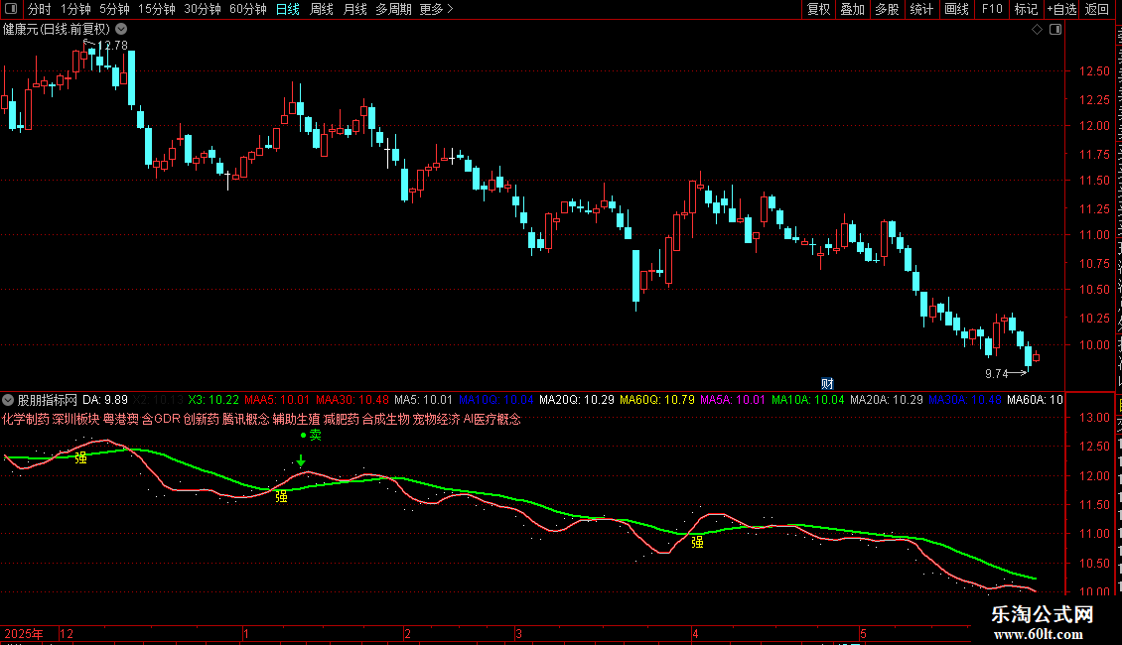Open the 健康元 stock title dropdown arrow
The width and height of the screenshot is (1122, 645).
click(x=122, y=30)
